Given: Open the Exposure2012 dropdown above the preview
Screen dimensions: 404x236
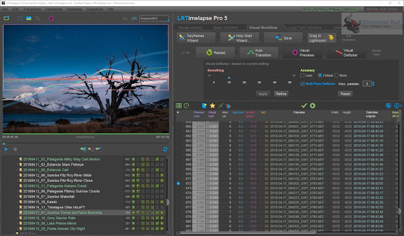Looking at the screenshot, I should [154, 18].
